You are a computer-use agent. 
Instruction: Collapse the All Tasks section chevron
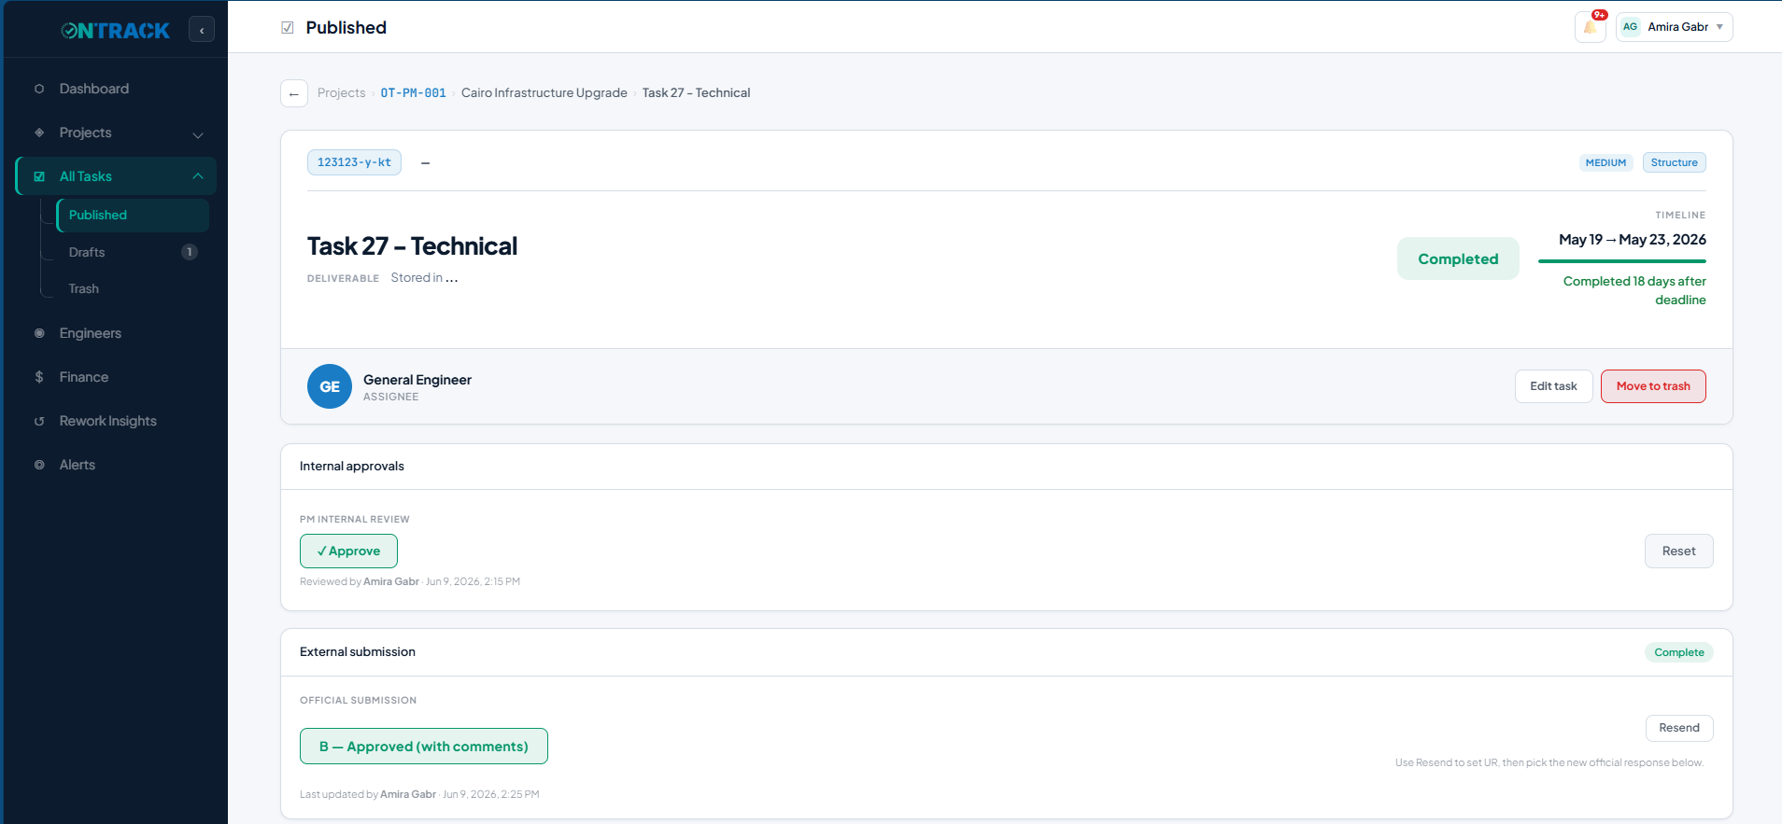198,176
